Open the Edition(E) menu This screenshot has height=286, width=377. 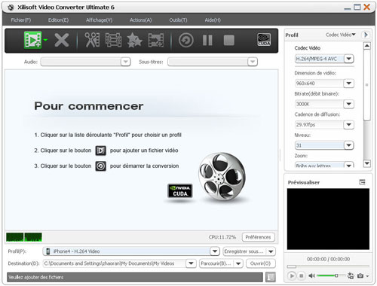[x=58, y=20]
